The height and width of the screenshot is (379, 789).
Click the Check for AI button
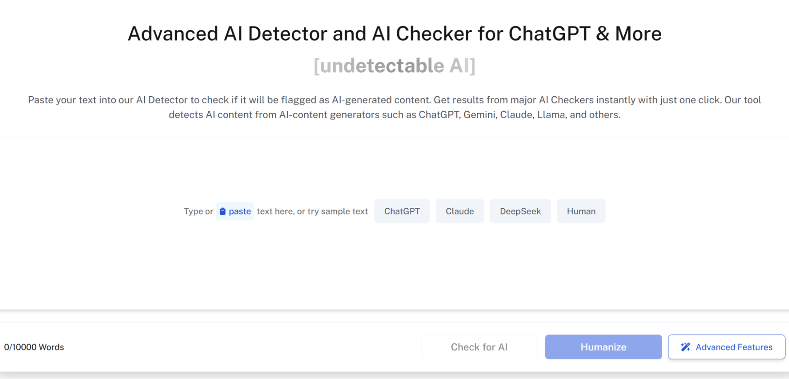pos(479,347)
